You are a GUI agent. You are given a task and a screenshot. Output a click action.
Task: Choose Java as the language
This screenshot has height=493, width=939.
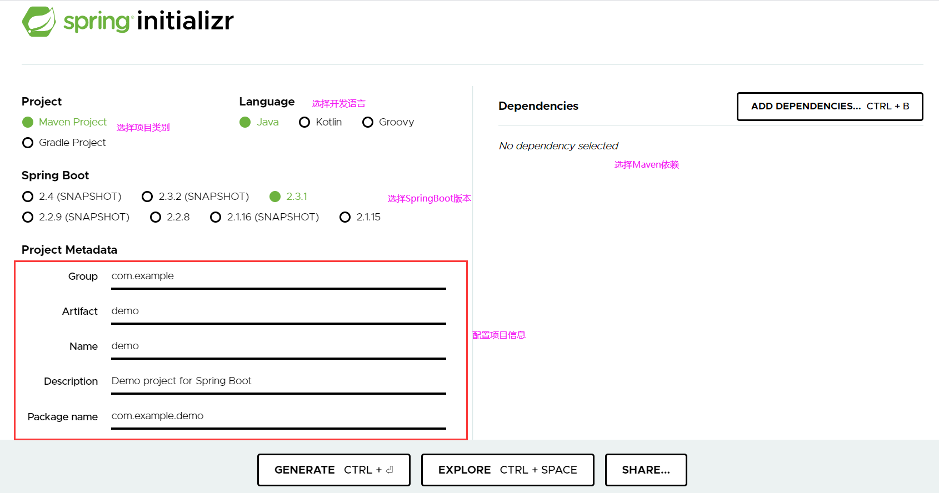[x=259, y=122]
